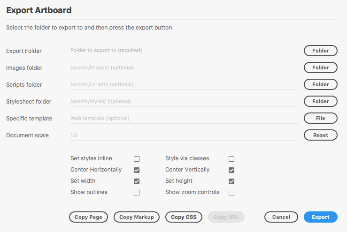This screenshot has height=232, width=347.
Task: Reset the Document scale value
Action: point(320,135)
